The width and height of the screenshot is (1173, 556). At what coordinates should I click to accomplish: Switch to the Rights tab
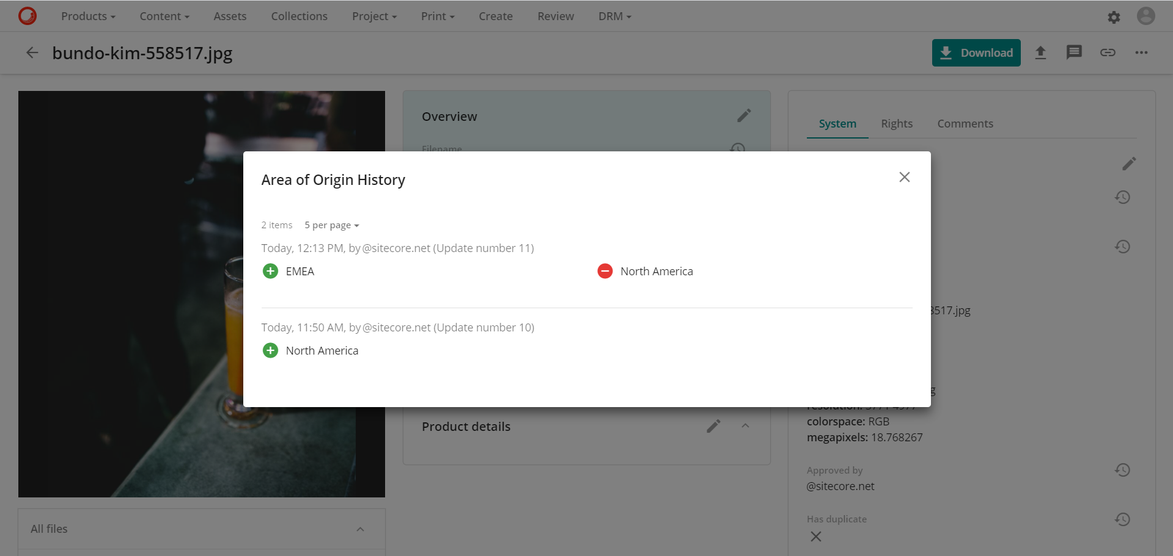(x=897, y=123)
